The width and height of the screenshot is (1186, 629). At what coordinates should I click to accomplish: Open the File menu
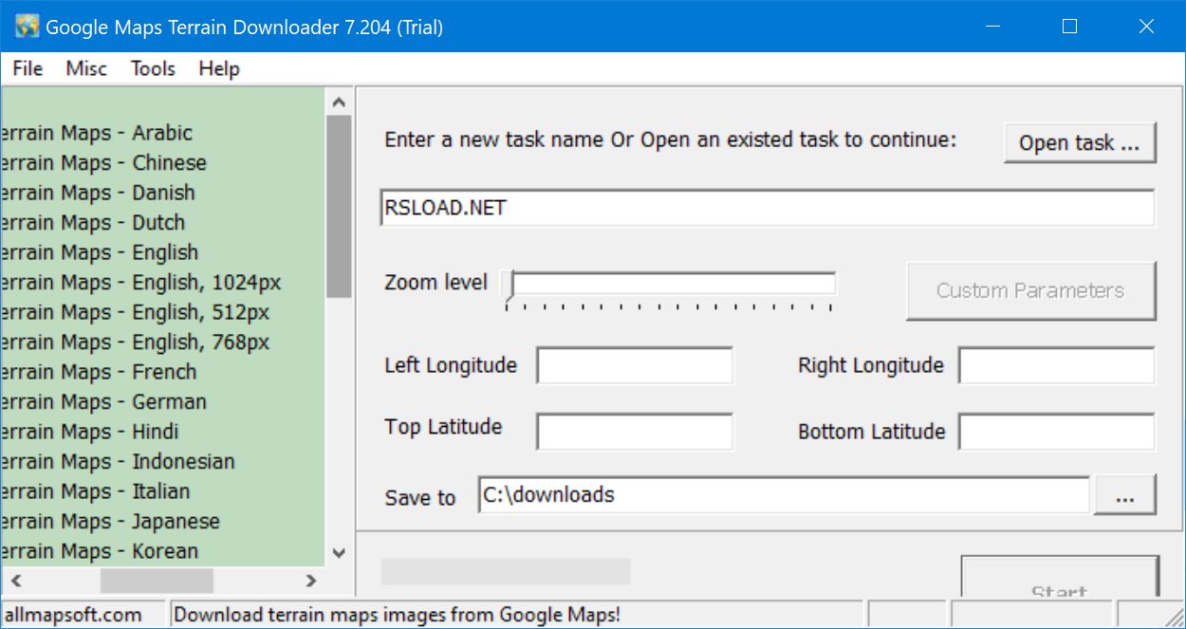(x=28, y=68)
